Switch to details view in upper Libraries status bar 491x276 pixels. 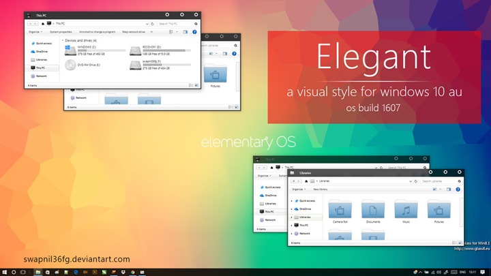point(230,107)
